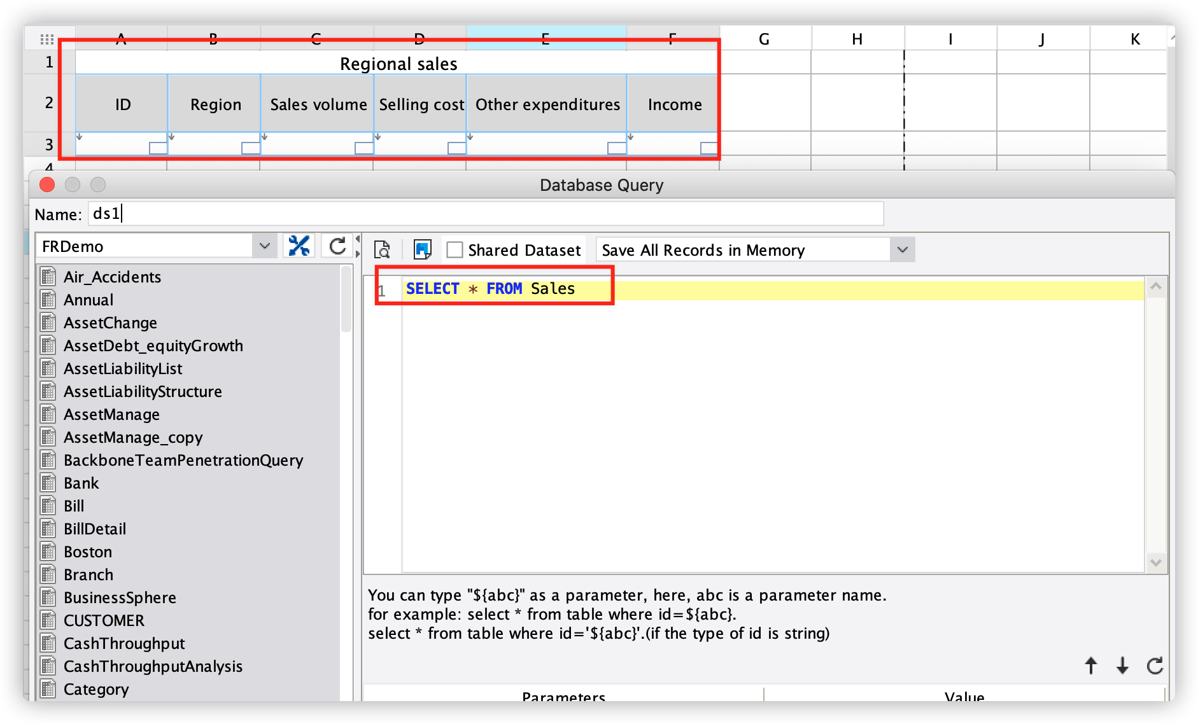Select the Air_Accidents table icon
1198x724 pixels.
click(x=49, y=276)
